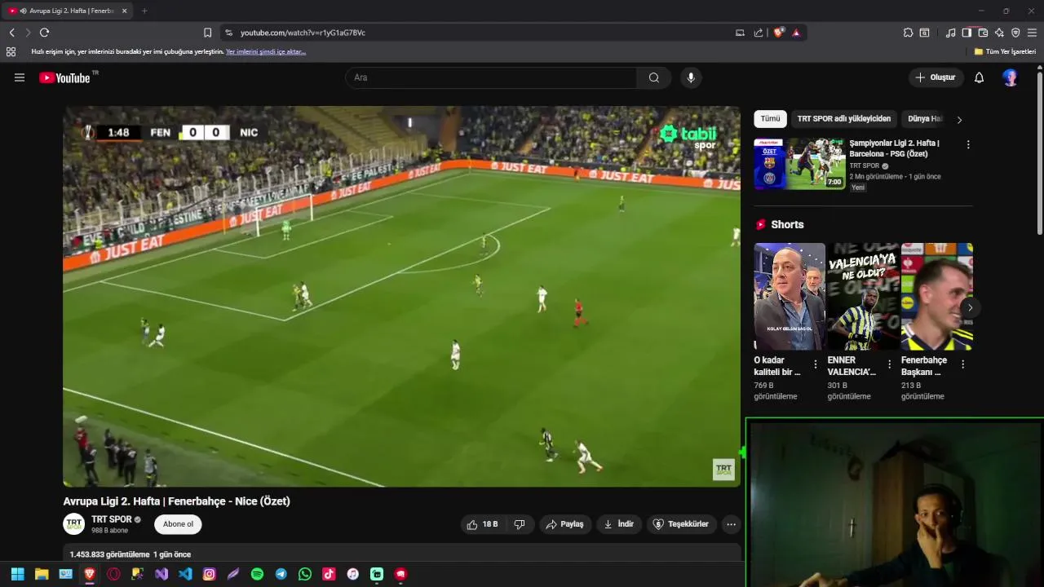The image size is (1044, 587).
Task: Click the video player to pause
Action: click(x=401, y=296)
